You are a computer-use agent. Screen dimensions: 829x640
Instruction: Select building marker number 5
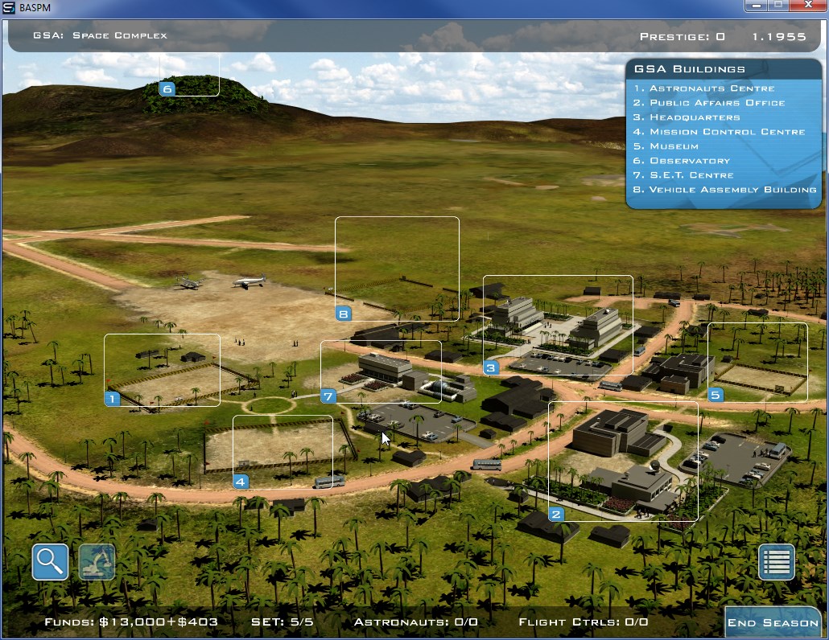716,395
